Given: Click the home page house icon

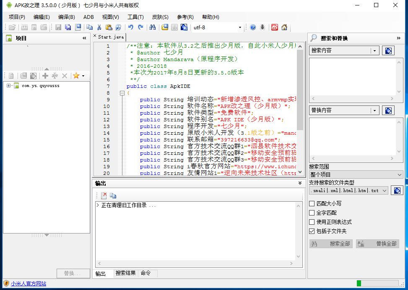Looking at the screenshot, I should click(284, 27).
